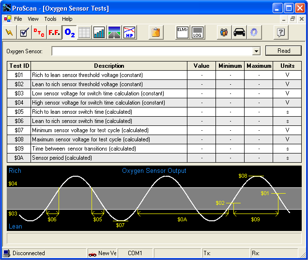Click the Read button
The width and height of the screenshot is (308, 260).
click(284, 51)
